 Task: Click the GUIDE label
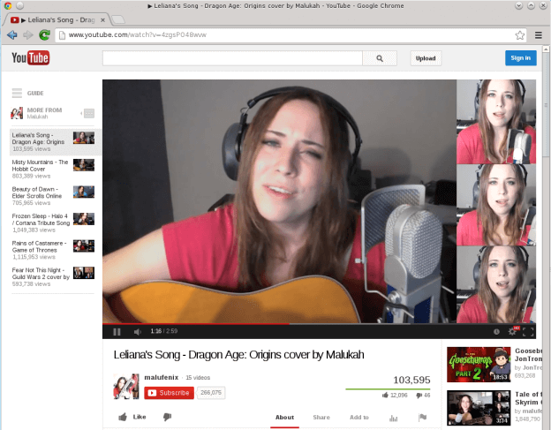(35, 93)
